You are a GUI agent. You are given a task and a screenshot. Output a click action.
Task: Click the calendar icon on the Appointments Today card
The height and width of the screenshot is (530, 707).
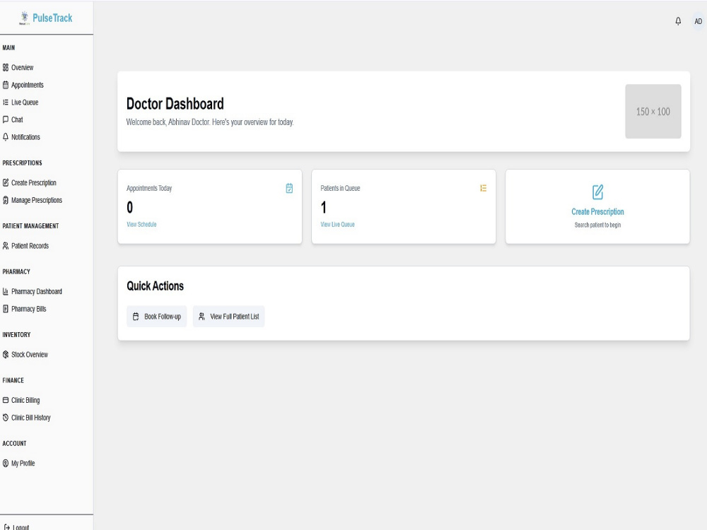tap(289, 189)
